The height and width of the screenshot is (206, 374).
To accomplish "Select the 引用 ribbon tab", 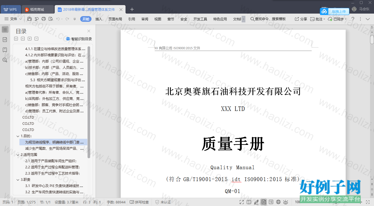I will point(132,19).
